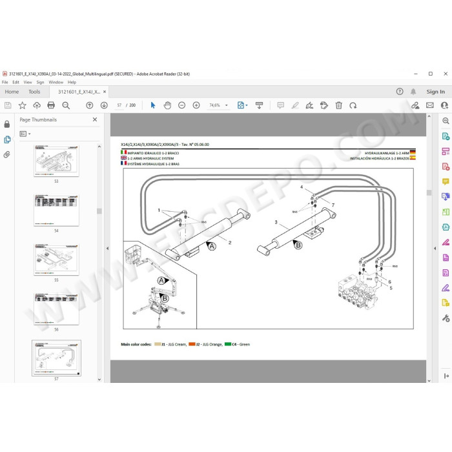Screen dimensions: 452x452
Task: Open the search tool in right pane
Action: click(446, 121)
